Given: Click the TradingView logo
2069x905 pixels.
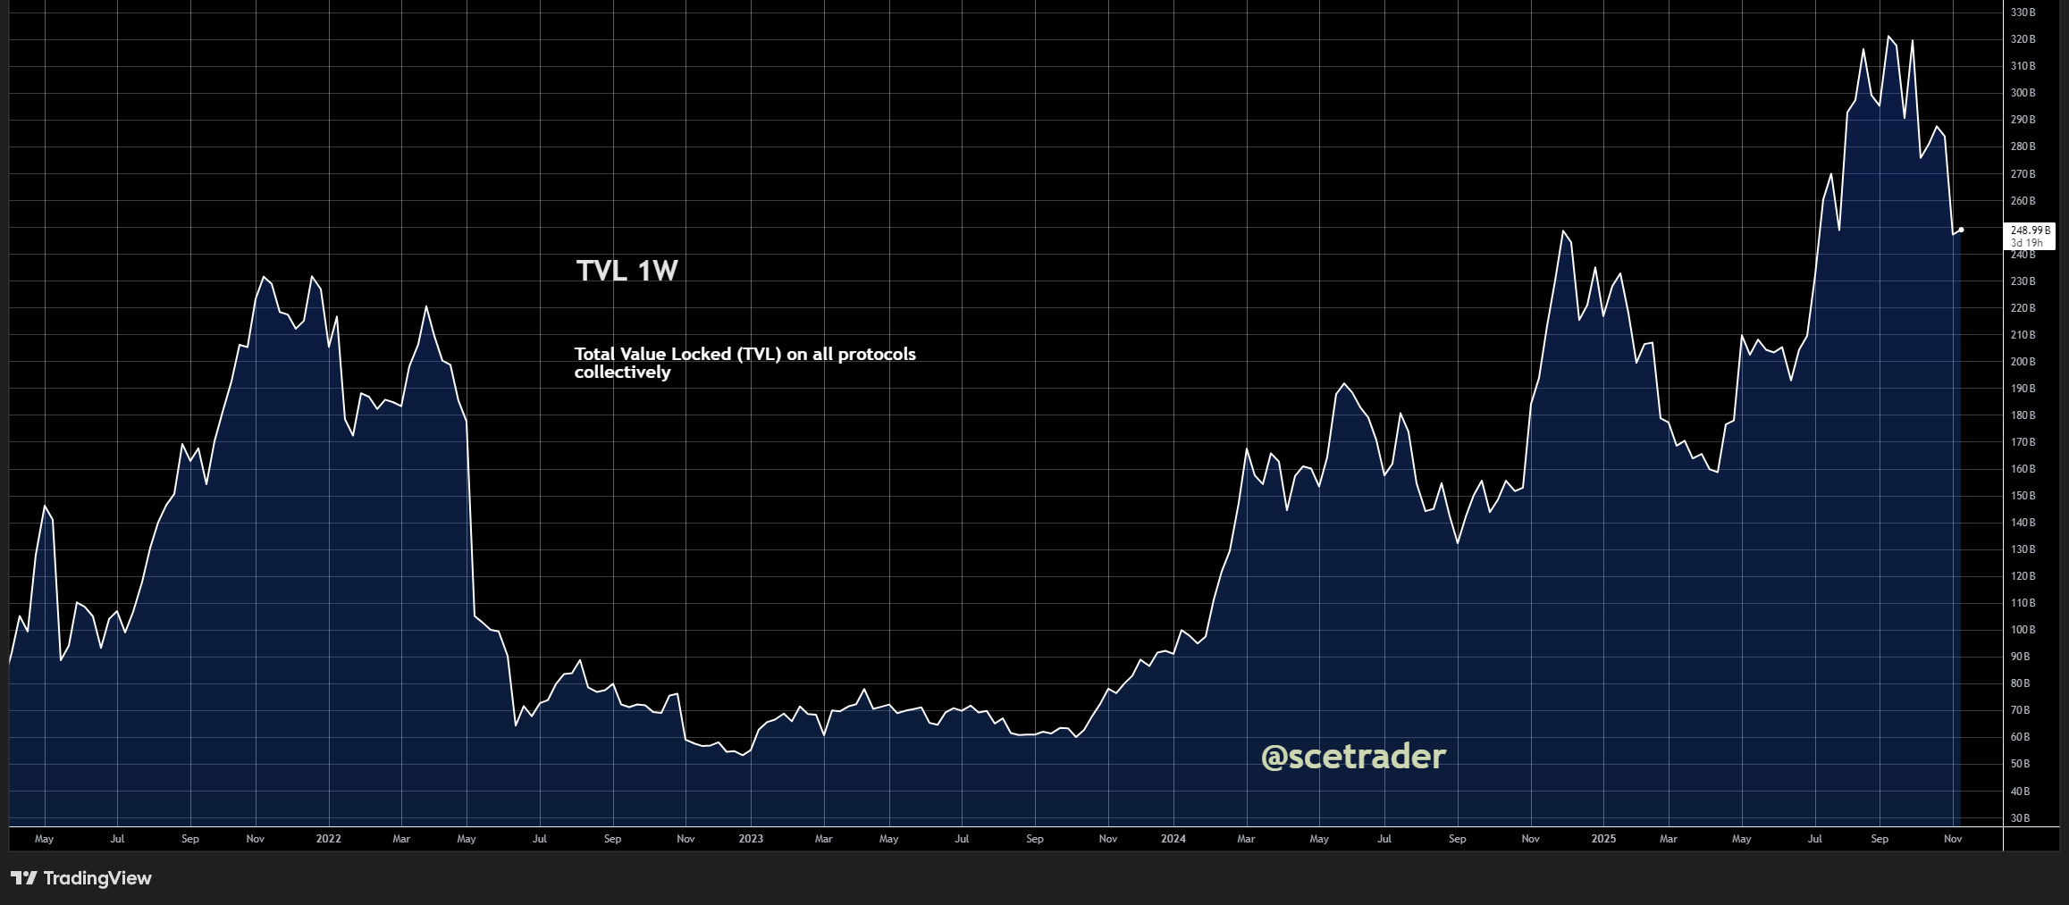Looking at the screenshot, I should (81, 878).
